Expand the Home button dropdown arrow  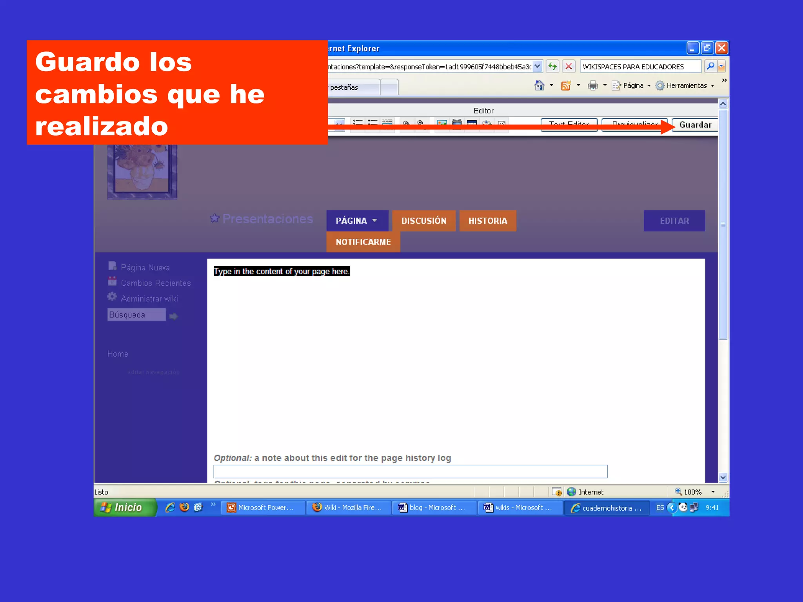(551, 85)
